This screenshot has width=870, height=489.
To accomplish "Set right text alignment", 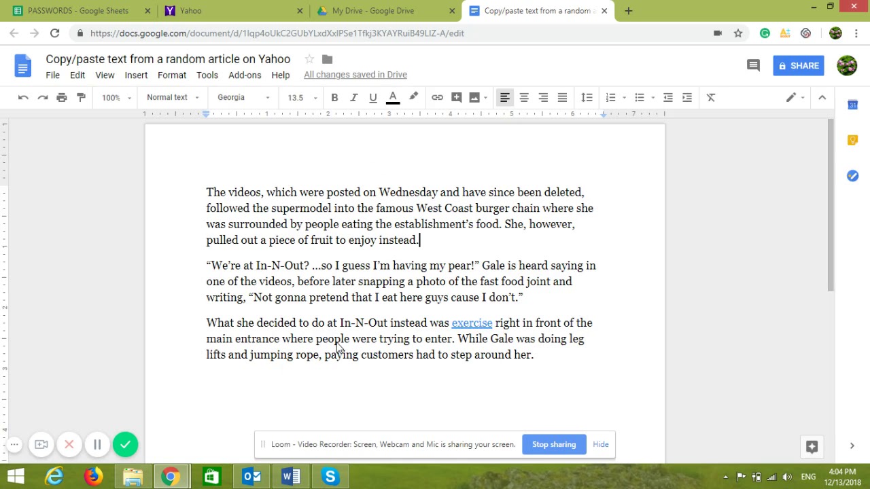I will [x=543, y=98].
